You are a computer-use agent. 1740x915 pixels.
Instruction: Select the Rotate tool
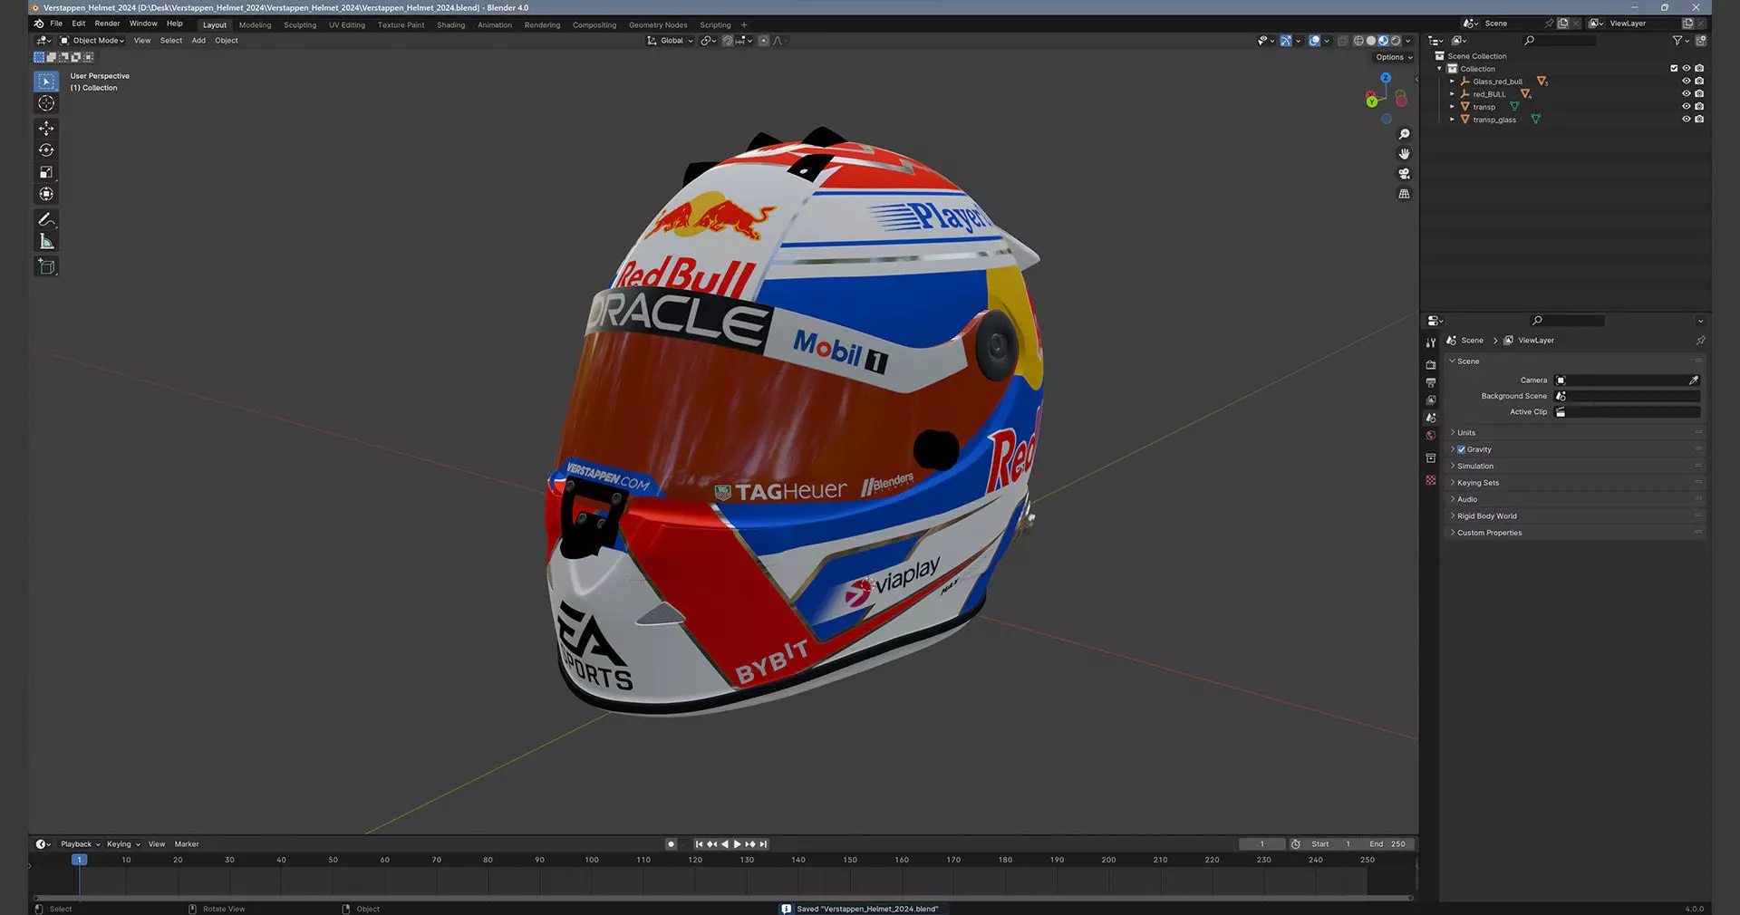pos(46,150)
